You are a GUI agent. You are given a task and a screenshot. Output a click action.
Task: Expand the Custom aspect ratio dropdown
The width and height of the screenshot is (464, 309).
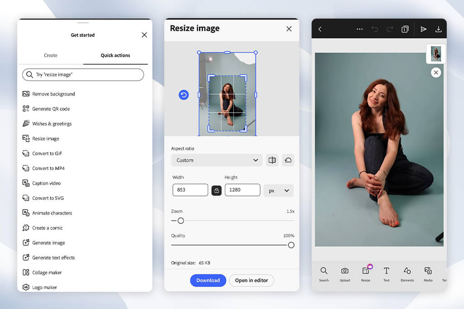tap(217, 160)
